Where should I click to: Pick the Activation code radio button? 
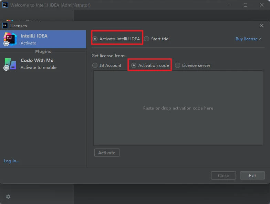[134, 65]
